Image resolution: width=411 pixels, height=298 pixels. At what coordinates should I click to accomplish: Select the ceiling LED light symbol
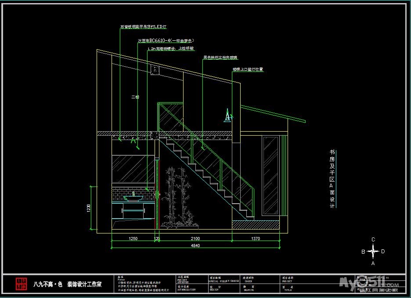(133, 140)
